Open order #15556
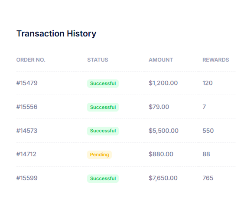The width and height of the screenshot is (247, 217). tap(27, 107)
